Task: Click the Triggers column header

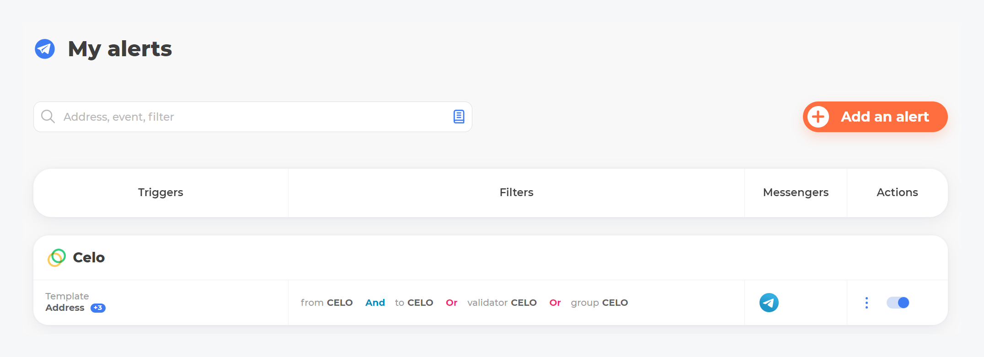Action: 160,192
